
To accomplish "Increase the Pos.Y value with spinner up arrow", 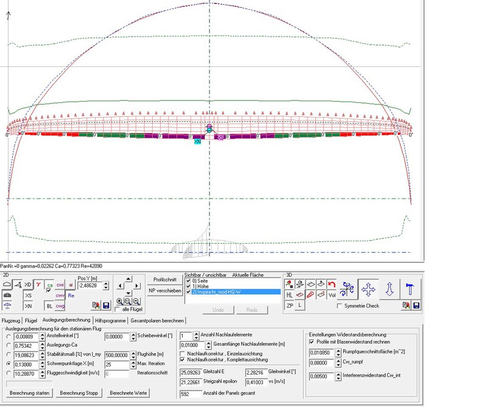I will tap(106, 283).
